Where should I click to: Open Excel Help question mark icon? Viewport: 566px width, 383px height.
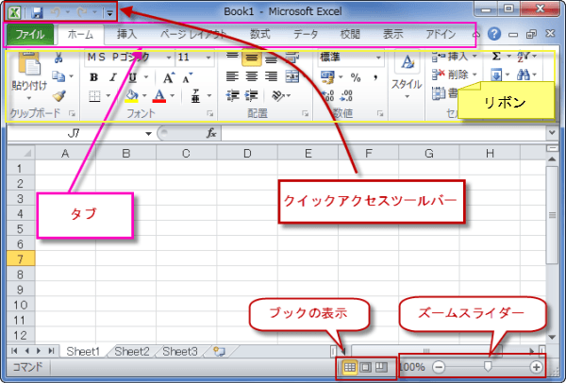tap(494, 34)
